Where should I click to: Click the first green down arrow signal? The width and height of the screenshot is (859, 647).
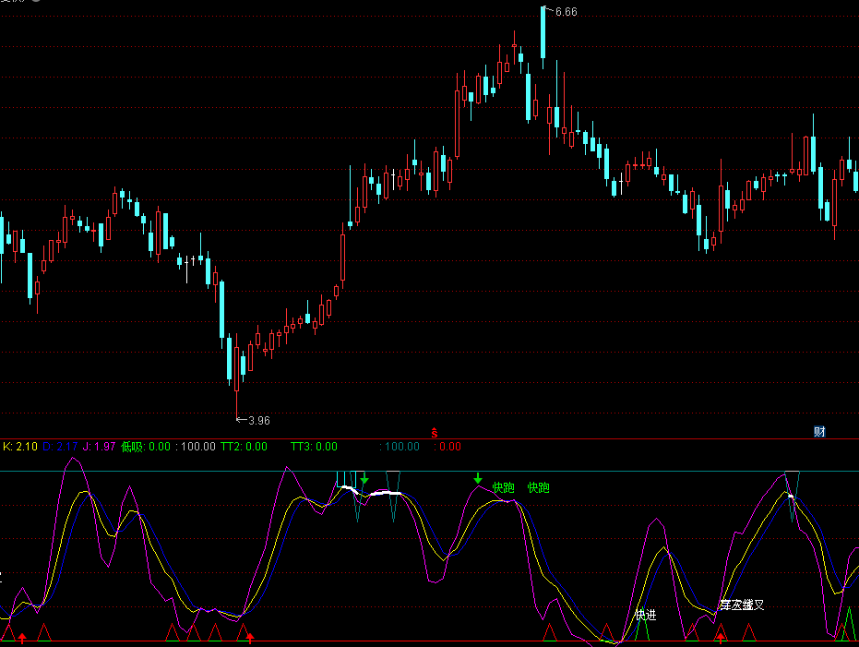click(x=364, y=478)
